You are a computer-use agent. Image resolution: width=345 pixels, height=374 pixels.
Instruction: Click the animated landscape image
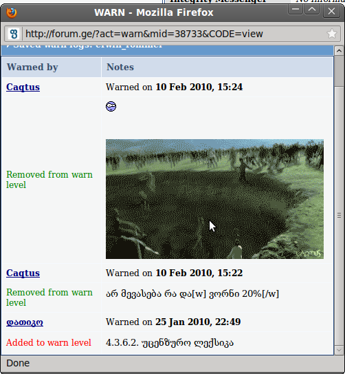[x=214, y=199]
